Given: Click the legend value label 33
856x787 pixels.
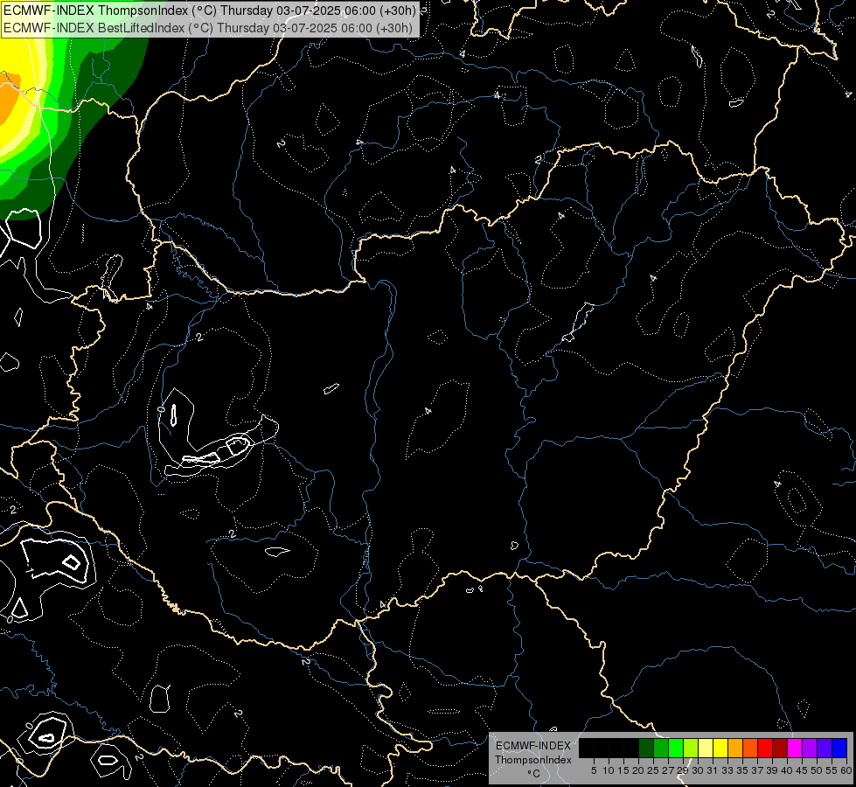Looking at the screenshot, I should [x=727, y=770].
